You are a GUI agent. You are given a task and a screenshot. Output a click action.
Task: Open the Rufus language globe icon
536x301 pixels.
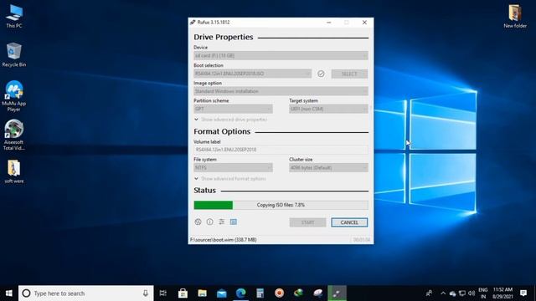[x=198, y=222]
